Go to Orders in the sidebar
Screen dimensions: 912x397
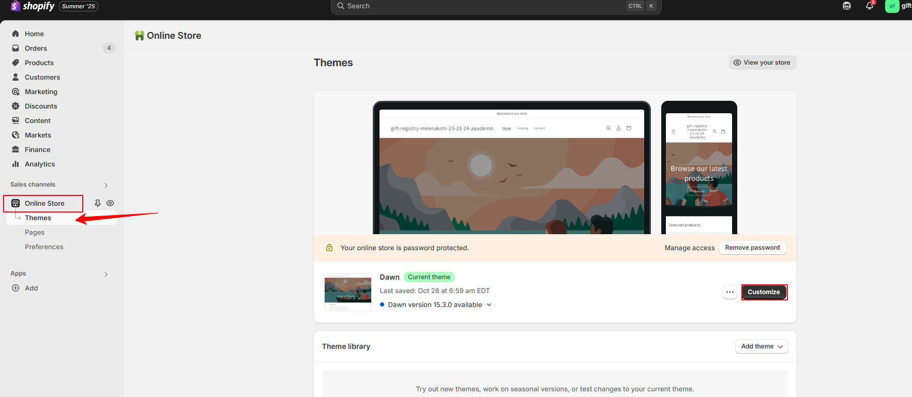click(x=36, y=48)
